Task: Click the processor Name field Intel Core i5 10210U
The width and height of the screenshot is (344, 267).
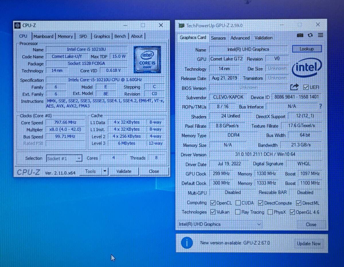Action: 86,49
